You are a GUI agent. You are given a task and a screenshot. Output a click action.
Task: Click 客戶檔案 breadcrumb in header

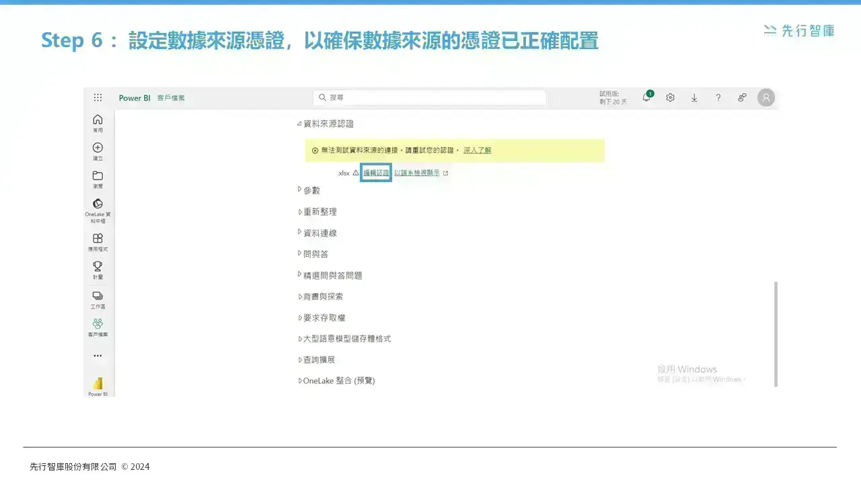171,97
